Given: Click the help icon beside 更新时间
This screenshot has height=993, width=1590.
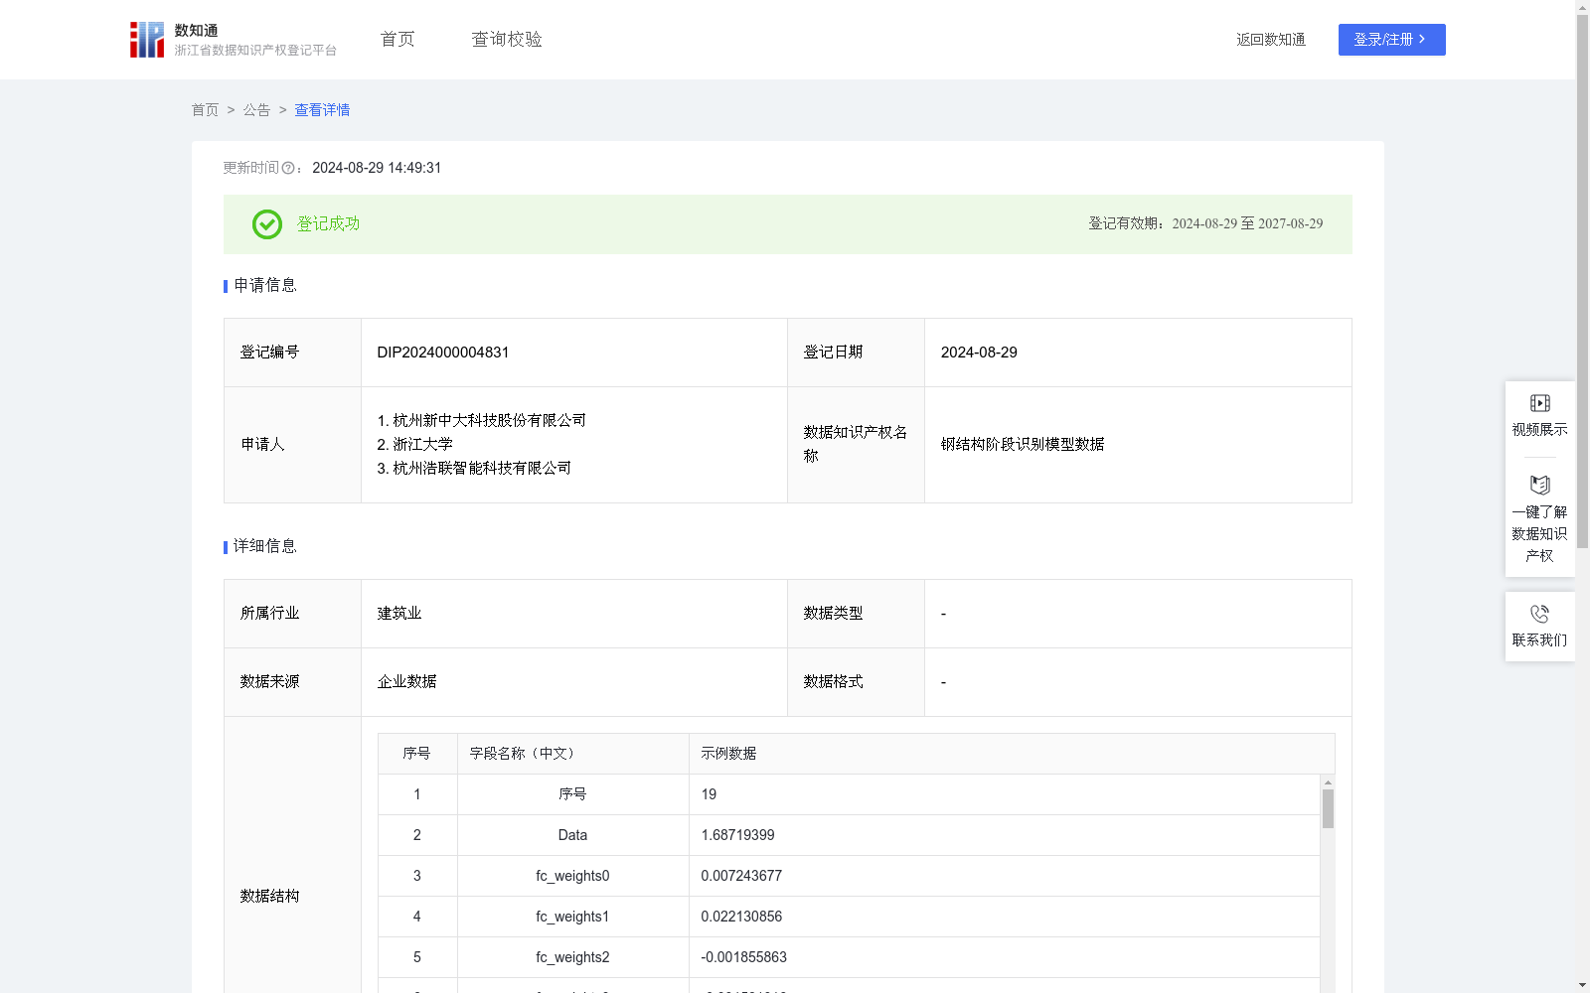Looking at the screenshot, I should (288, 169).
